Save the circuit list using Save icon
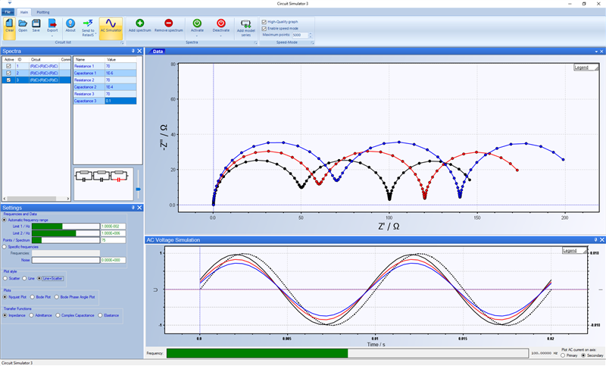Viewport: 606px width, 366px height. [36, 23]
